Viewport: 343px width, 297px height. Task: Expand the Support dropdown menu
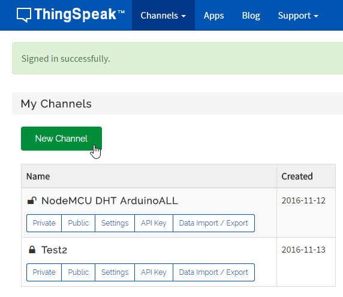(298, 16)
